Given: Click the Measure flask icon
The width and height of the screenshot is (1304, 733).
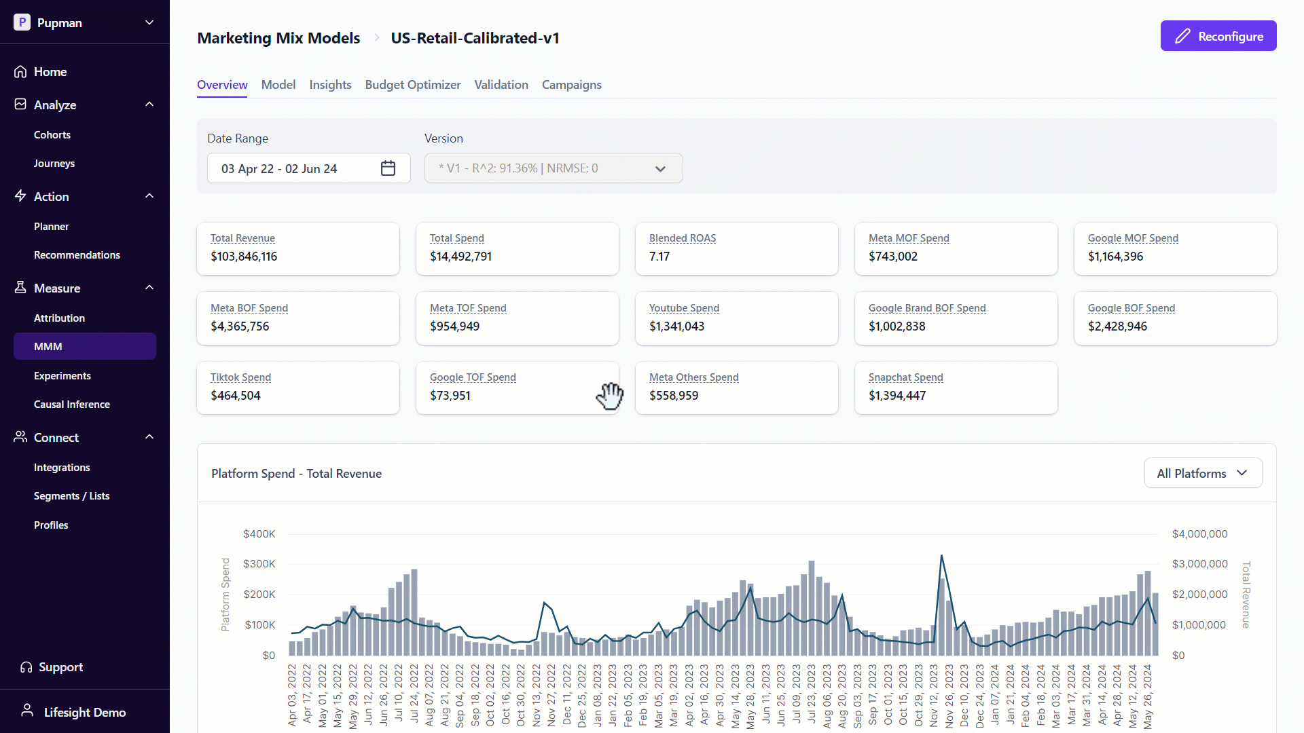Looking at the screenshot, I should pos(20,288).
